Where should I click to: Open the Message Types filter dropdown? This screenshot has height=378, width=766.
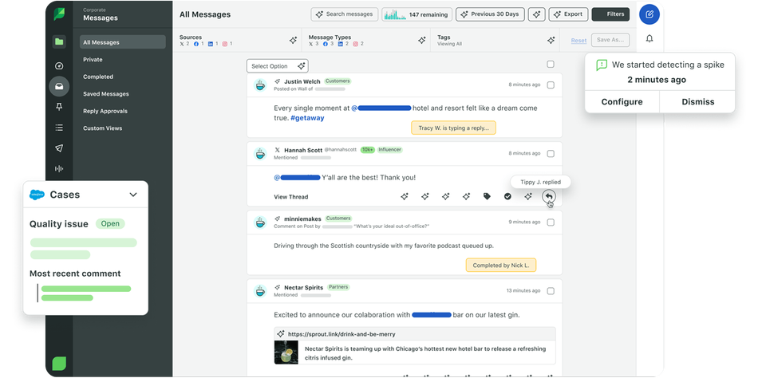click(366, 40)
